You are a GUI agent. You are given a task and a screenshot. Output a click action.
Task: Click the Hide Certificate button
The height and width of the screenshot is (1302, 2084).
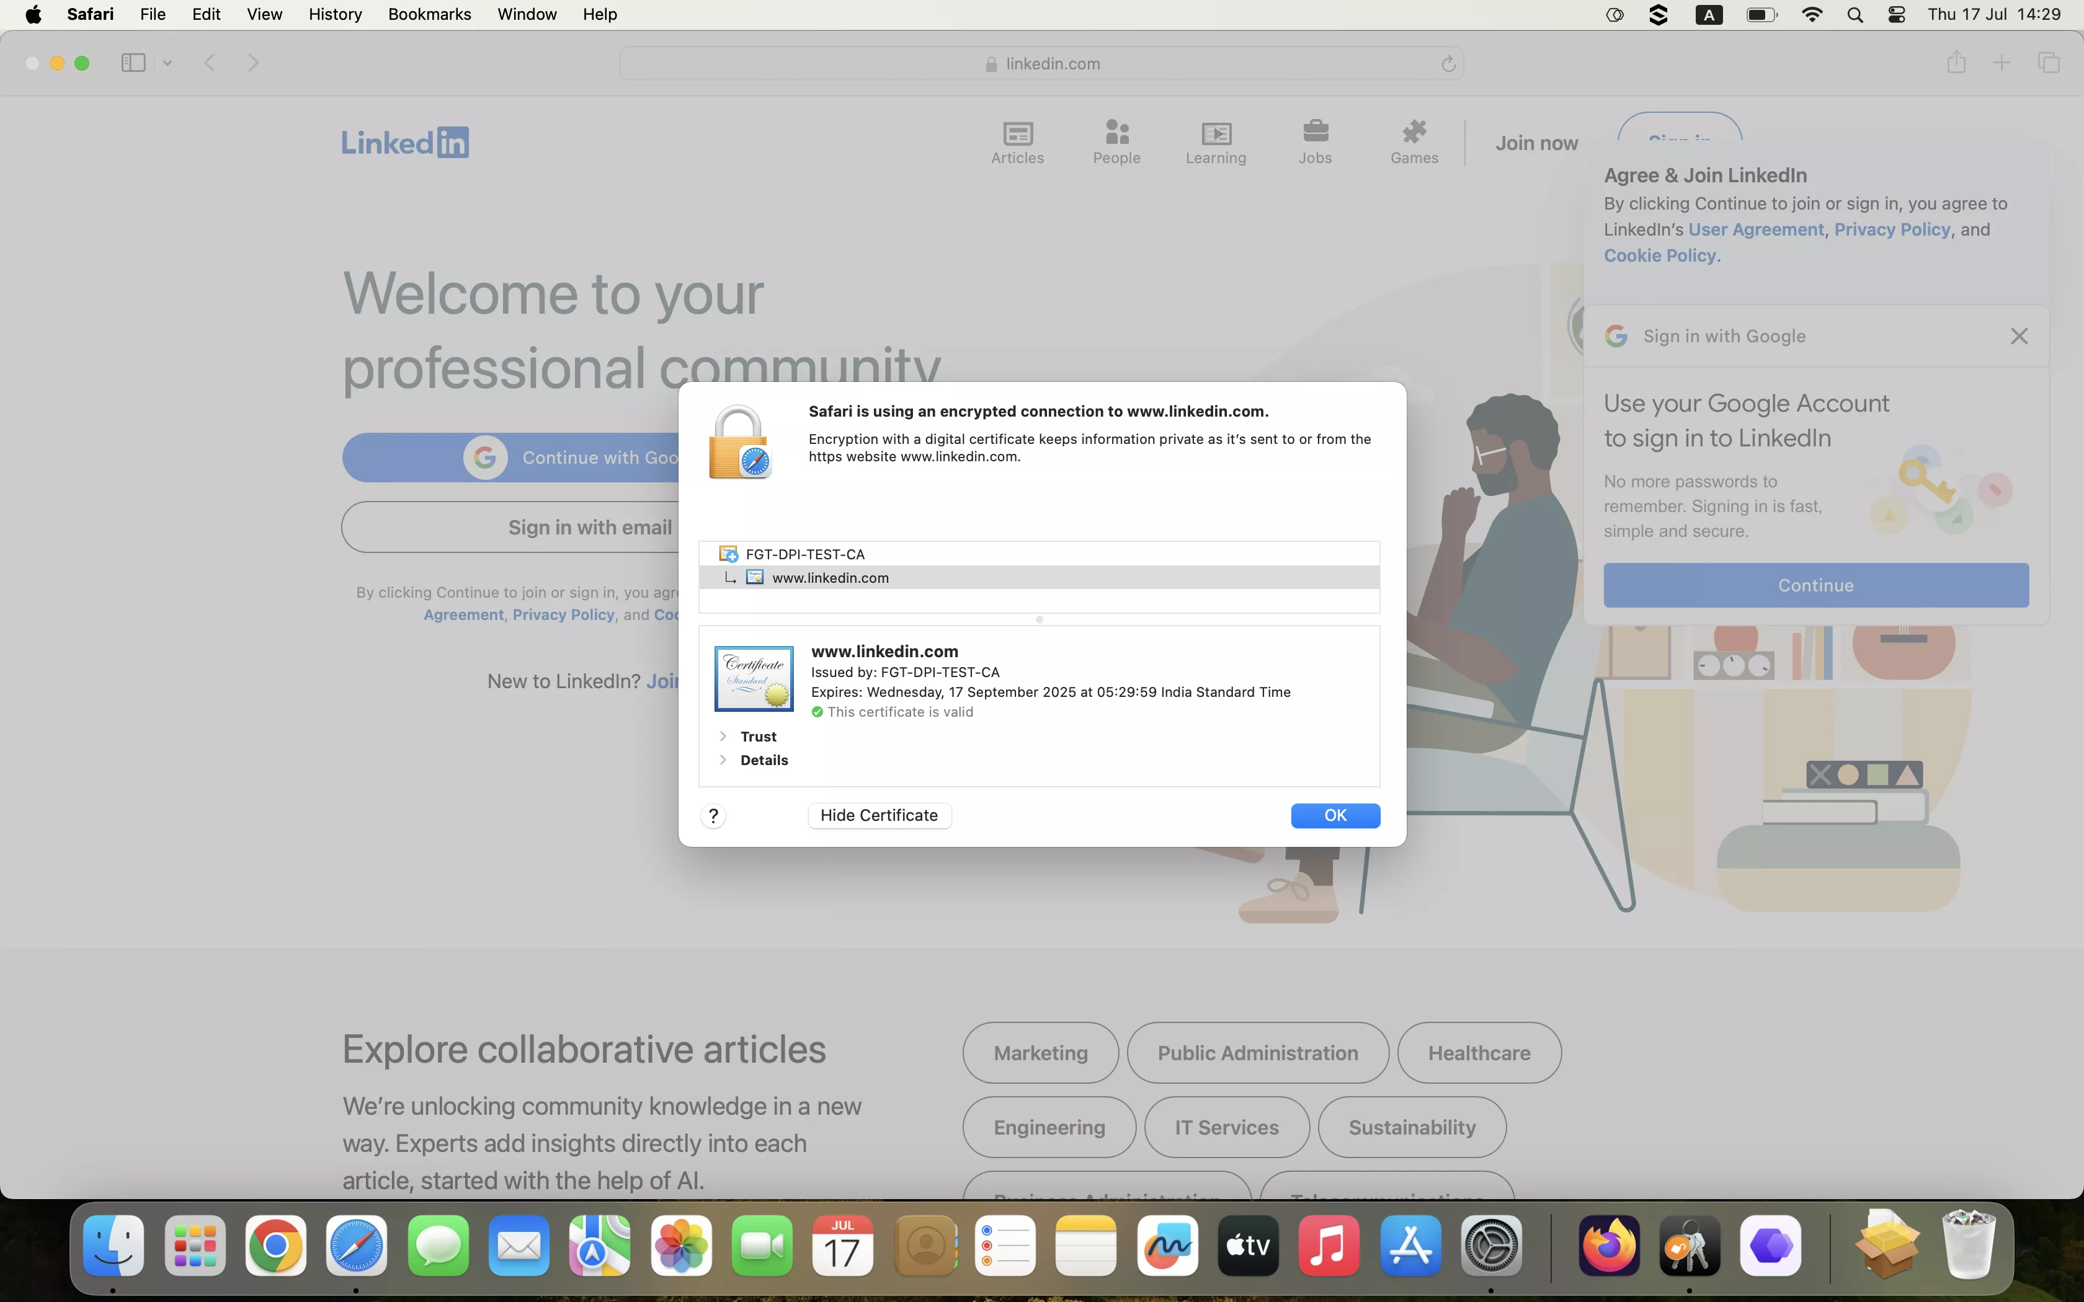(879, 815)
